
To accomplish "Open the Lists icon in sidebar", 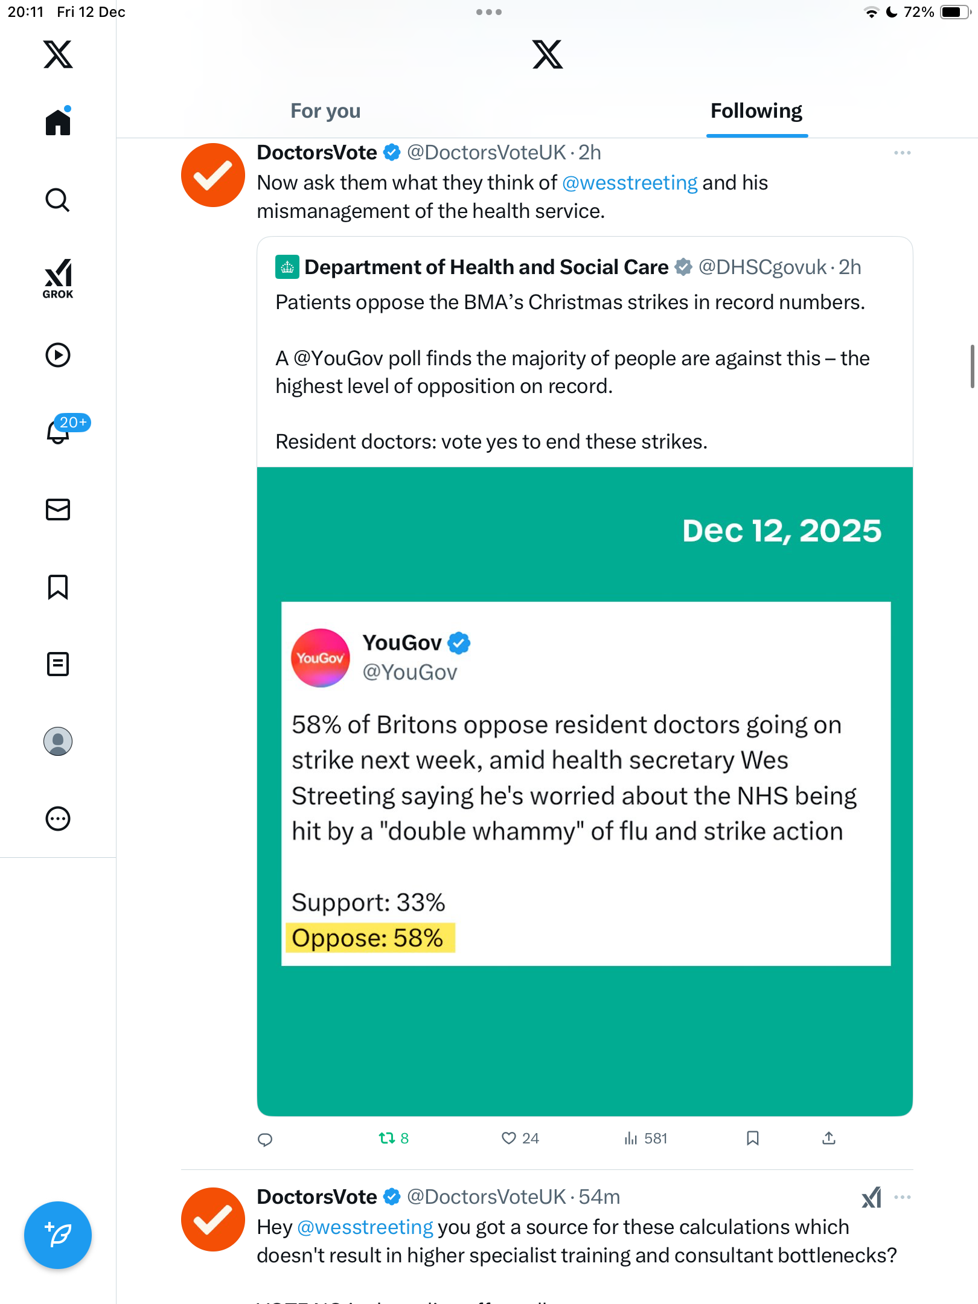I will [58, 664].
